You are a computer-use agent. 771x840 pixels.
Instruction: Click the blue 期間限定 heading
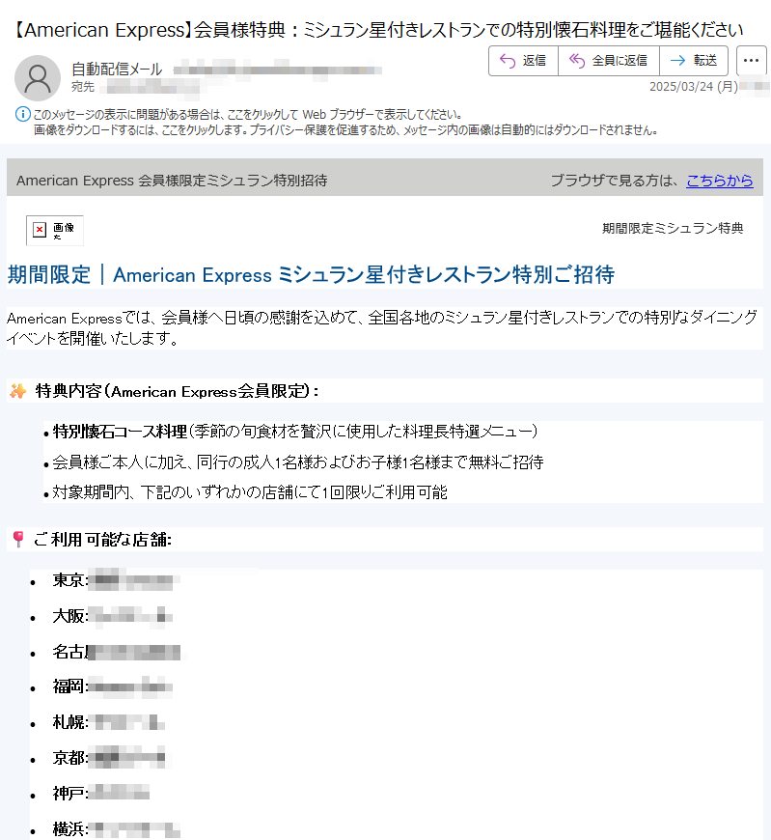point(311,274)
